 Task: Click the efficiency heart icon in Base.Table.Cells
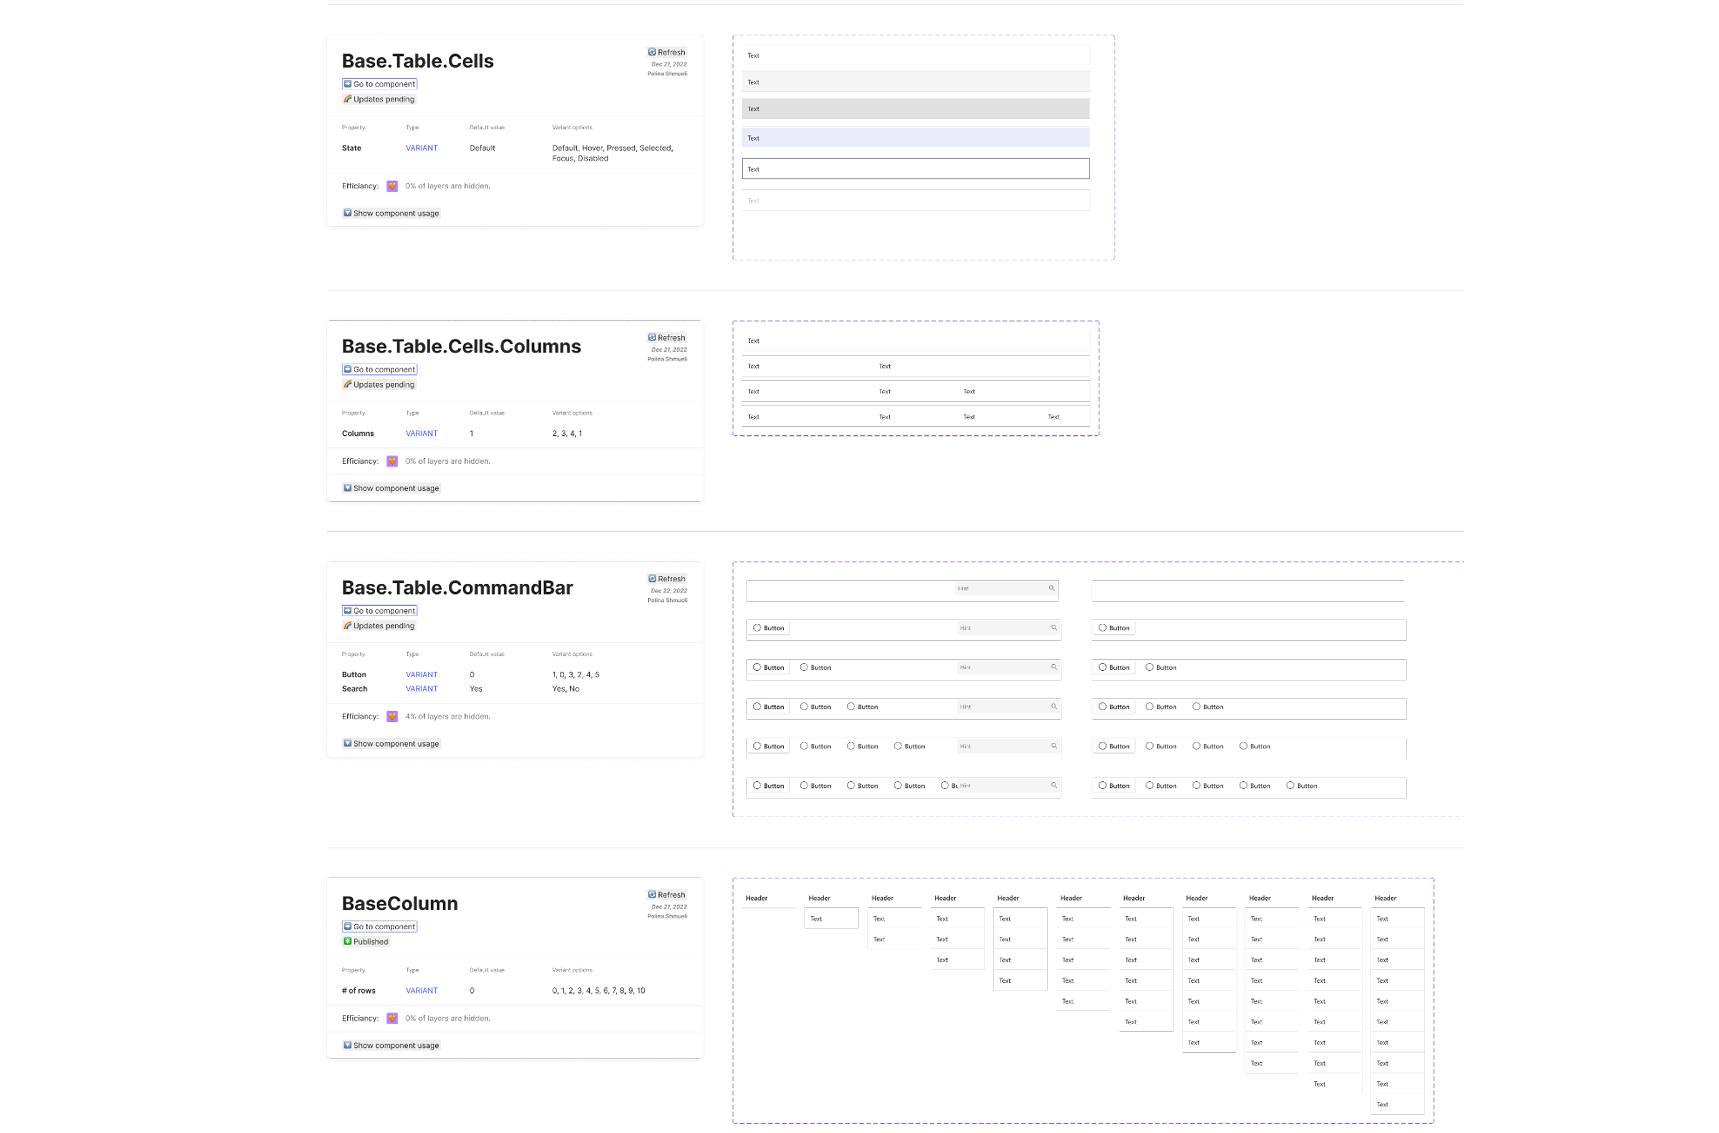point(392,187)
